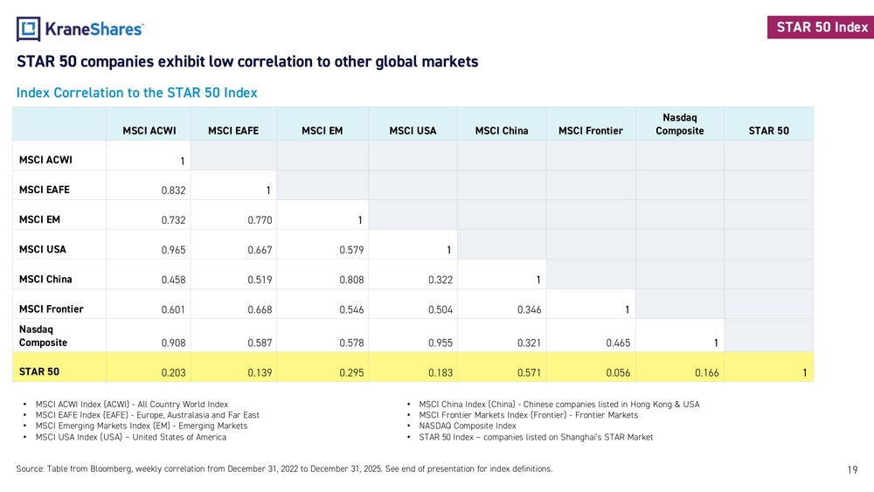
Task: Click the Index Correlation to the STAR 50 Index subtitle
Action: point(136,93)
